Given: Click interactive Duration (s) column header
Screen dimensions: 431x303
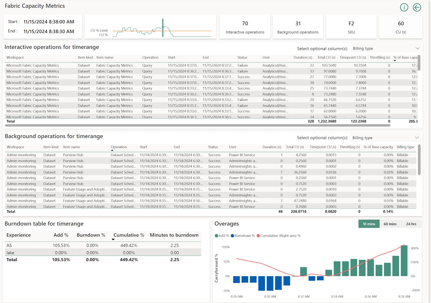Looking at the screenshot, I should point(303,57).
